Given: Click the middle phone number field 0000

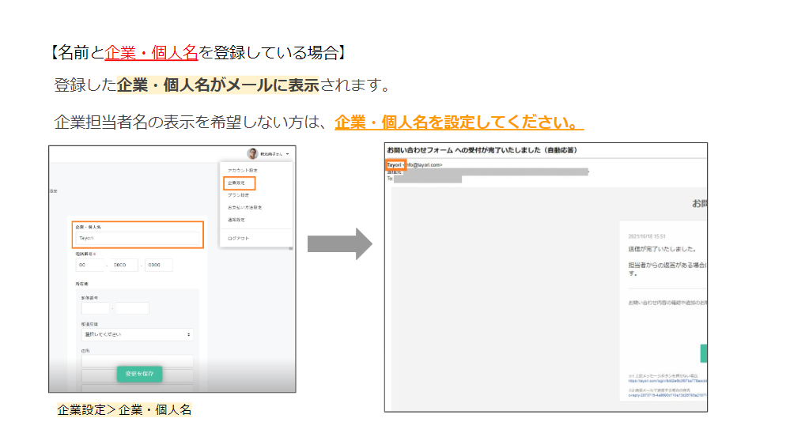Looking at the screenshot, I should tap(124, 265).
